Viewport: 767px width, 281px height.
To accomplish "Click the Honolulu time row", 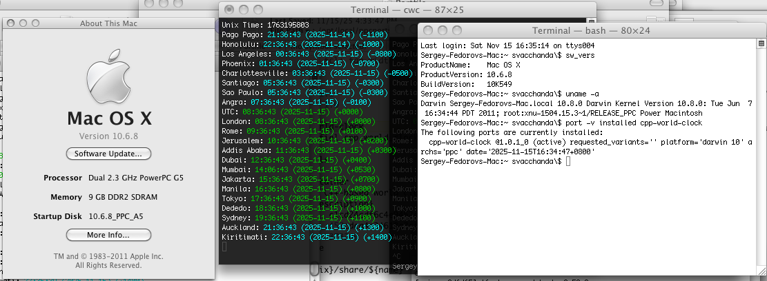I will 304,44.
